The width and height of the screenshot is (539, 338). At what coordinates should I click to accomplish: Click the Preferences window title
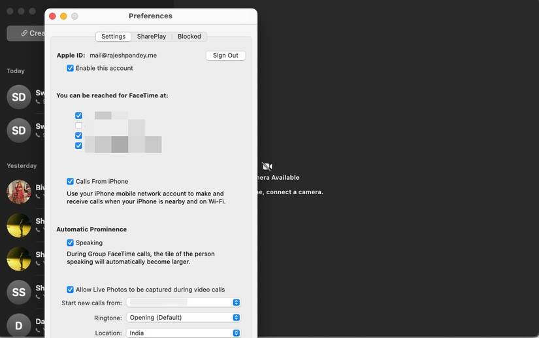150,16
